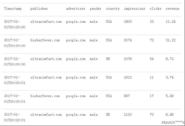Click the revenue column header
Viewport: 185px width, 126px height.
(173, 9)
